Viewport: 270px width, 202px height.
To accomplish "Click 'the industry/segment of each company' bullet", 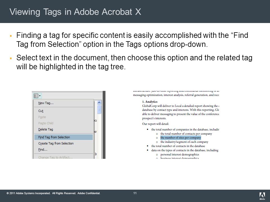I will 184,142.
